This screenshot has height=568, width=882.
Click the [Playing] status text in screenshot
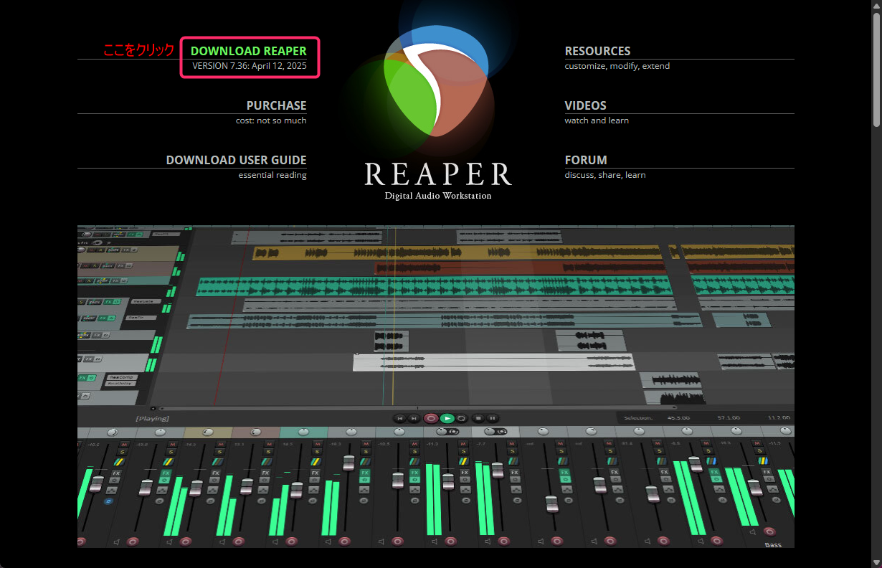point(152,418)
